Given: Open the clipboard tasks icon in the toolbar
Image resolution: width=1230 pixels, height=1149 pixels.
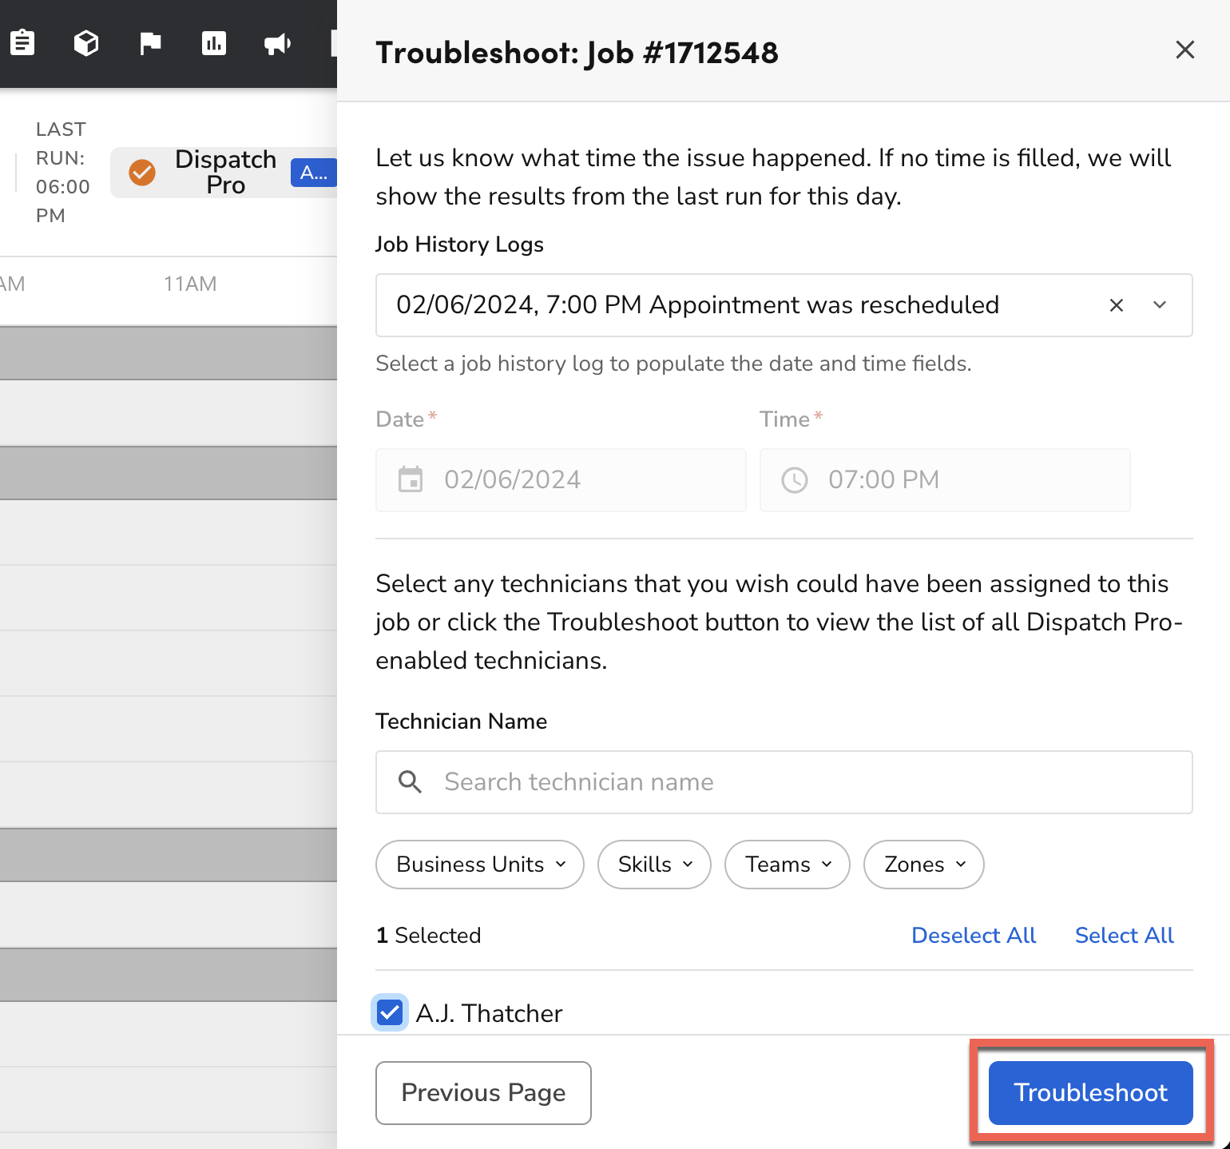Looking at the screenshot, I should (22, 43).
